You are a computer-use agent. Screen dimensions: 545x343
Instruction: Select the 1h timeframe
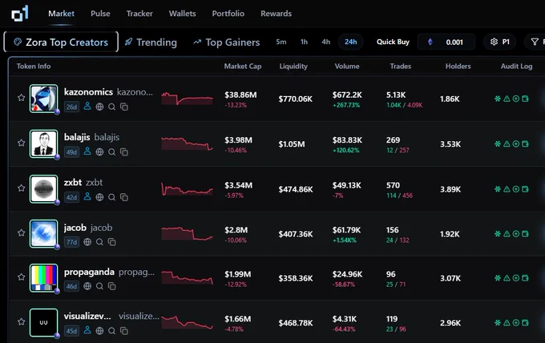(304, 42)
